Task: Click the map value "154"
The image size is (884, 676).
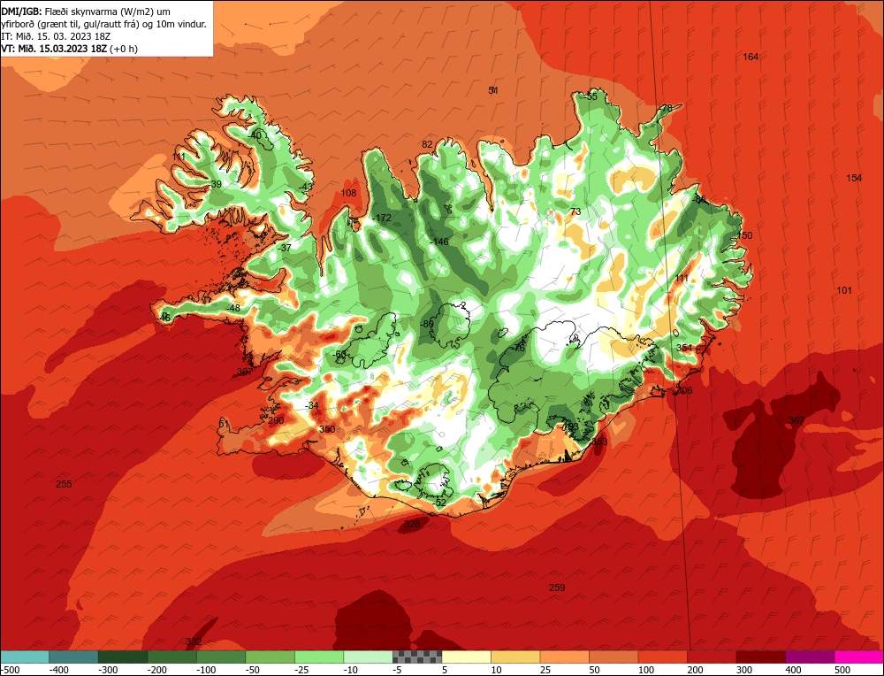Action: click(x=854, y=178)
